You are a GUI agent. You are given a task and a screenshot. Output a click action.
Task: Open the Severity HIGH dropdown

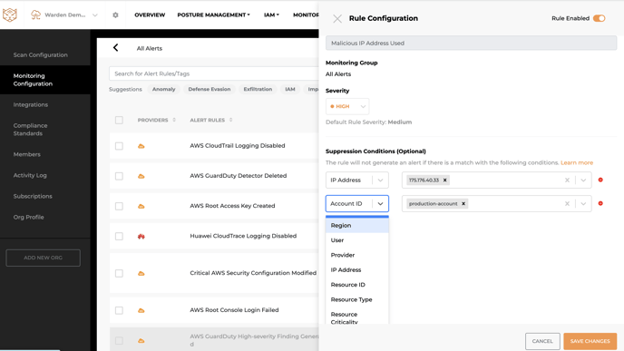(x=347, y=107)
